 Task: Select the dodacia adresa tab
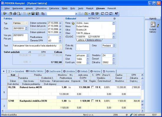point(94,40)
